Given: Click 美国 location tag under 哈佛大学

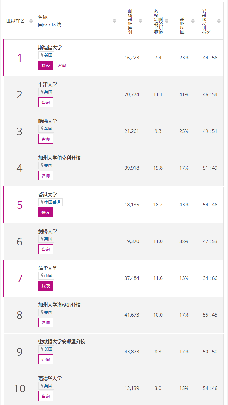Looking at the screenshot, I should coord(46,129).
